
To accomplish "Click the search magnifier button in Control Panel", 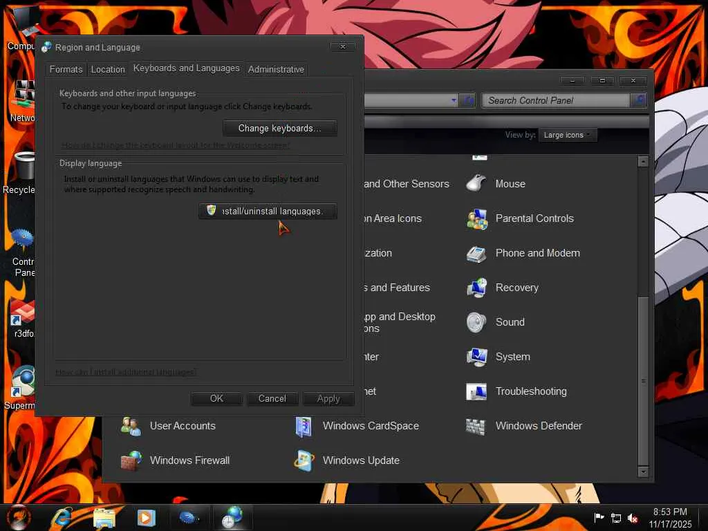I will coord(639,100).
